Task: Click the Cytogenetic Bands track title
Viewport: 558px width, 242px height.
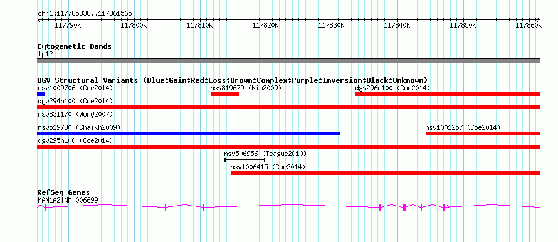Action: coord(75,46)
